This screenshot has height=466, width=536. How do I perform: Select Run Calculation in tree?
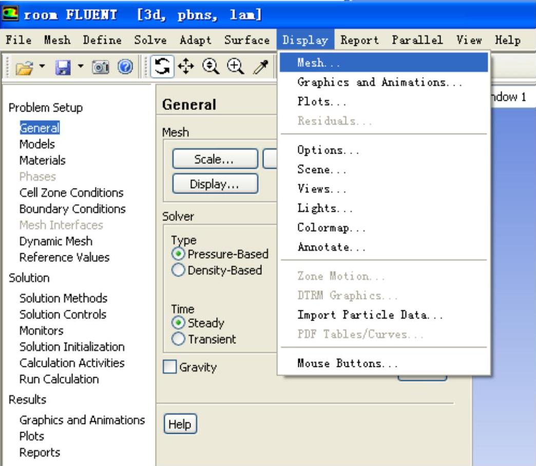59,379
